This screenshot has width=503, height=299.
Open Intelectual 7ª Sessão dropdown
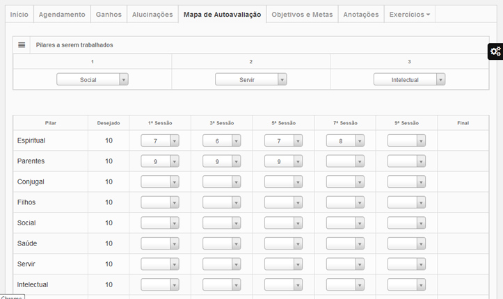tap(345, 284)
